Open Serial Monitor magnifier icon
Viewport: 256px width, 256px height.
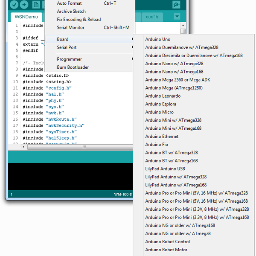[176, 4]
